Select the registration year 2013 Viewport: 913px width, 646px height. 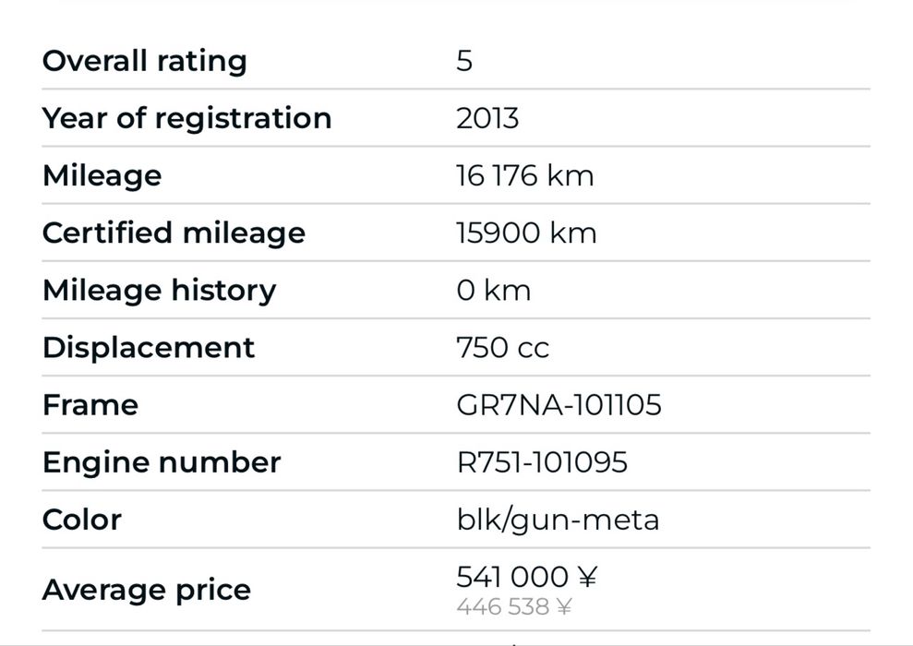pos(487,118)
